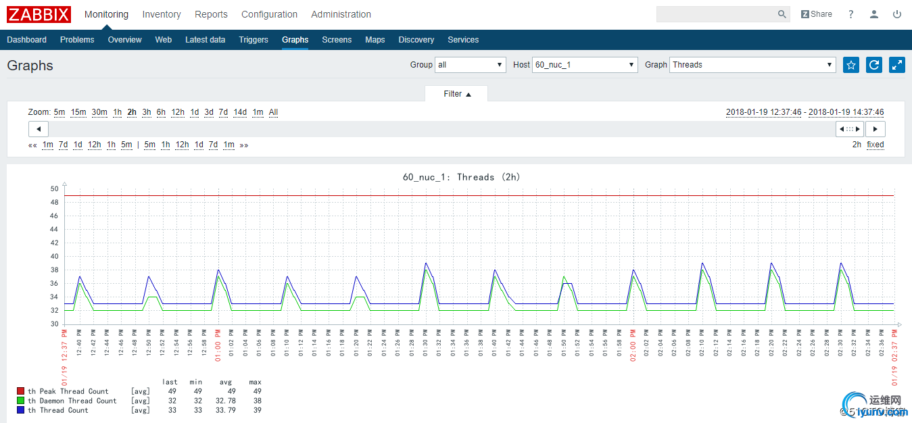This screenshot has width=912, height=423.
Task: Go to the Maps submenu tab
Action: tap(375, 40)
